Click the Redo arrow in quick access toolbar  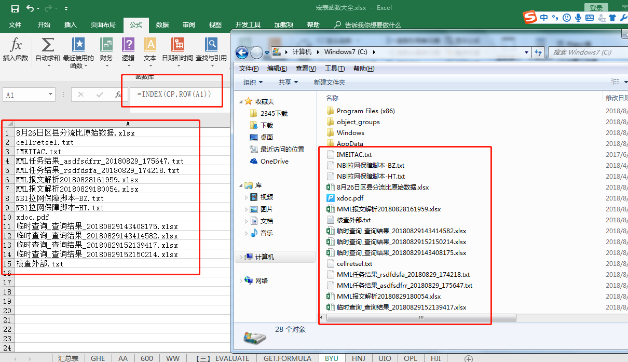click(x=48, y=8)
